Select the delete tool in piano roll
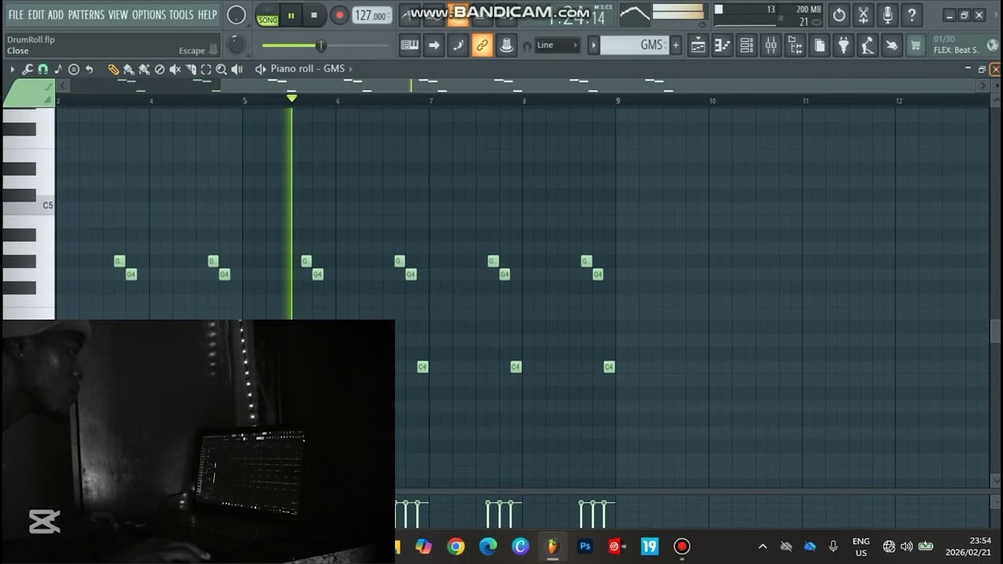 [x=160, y=69]
